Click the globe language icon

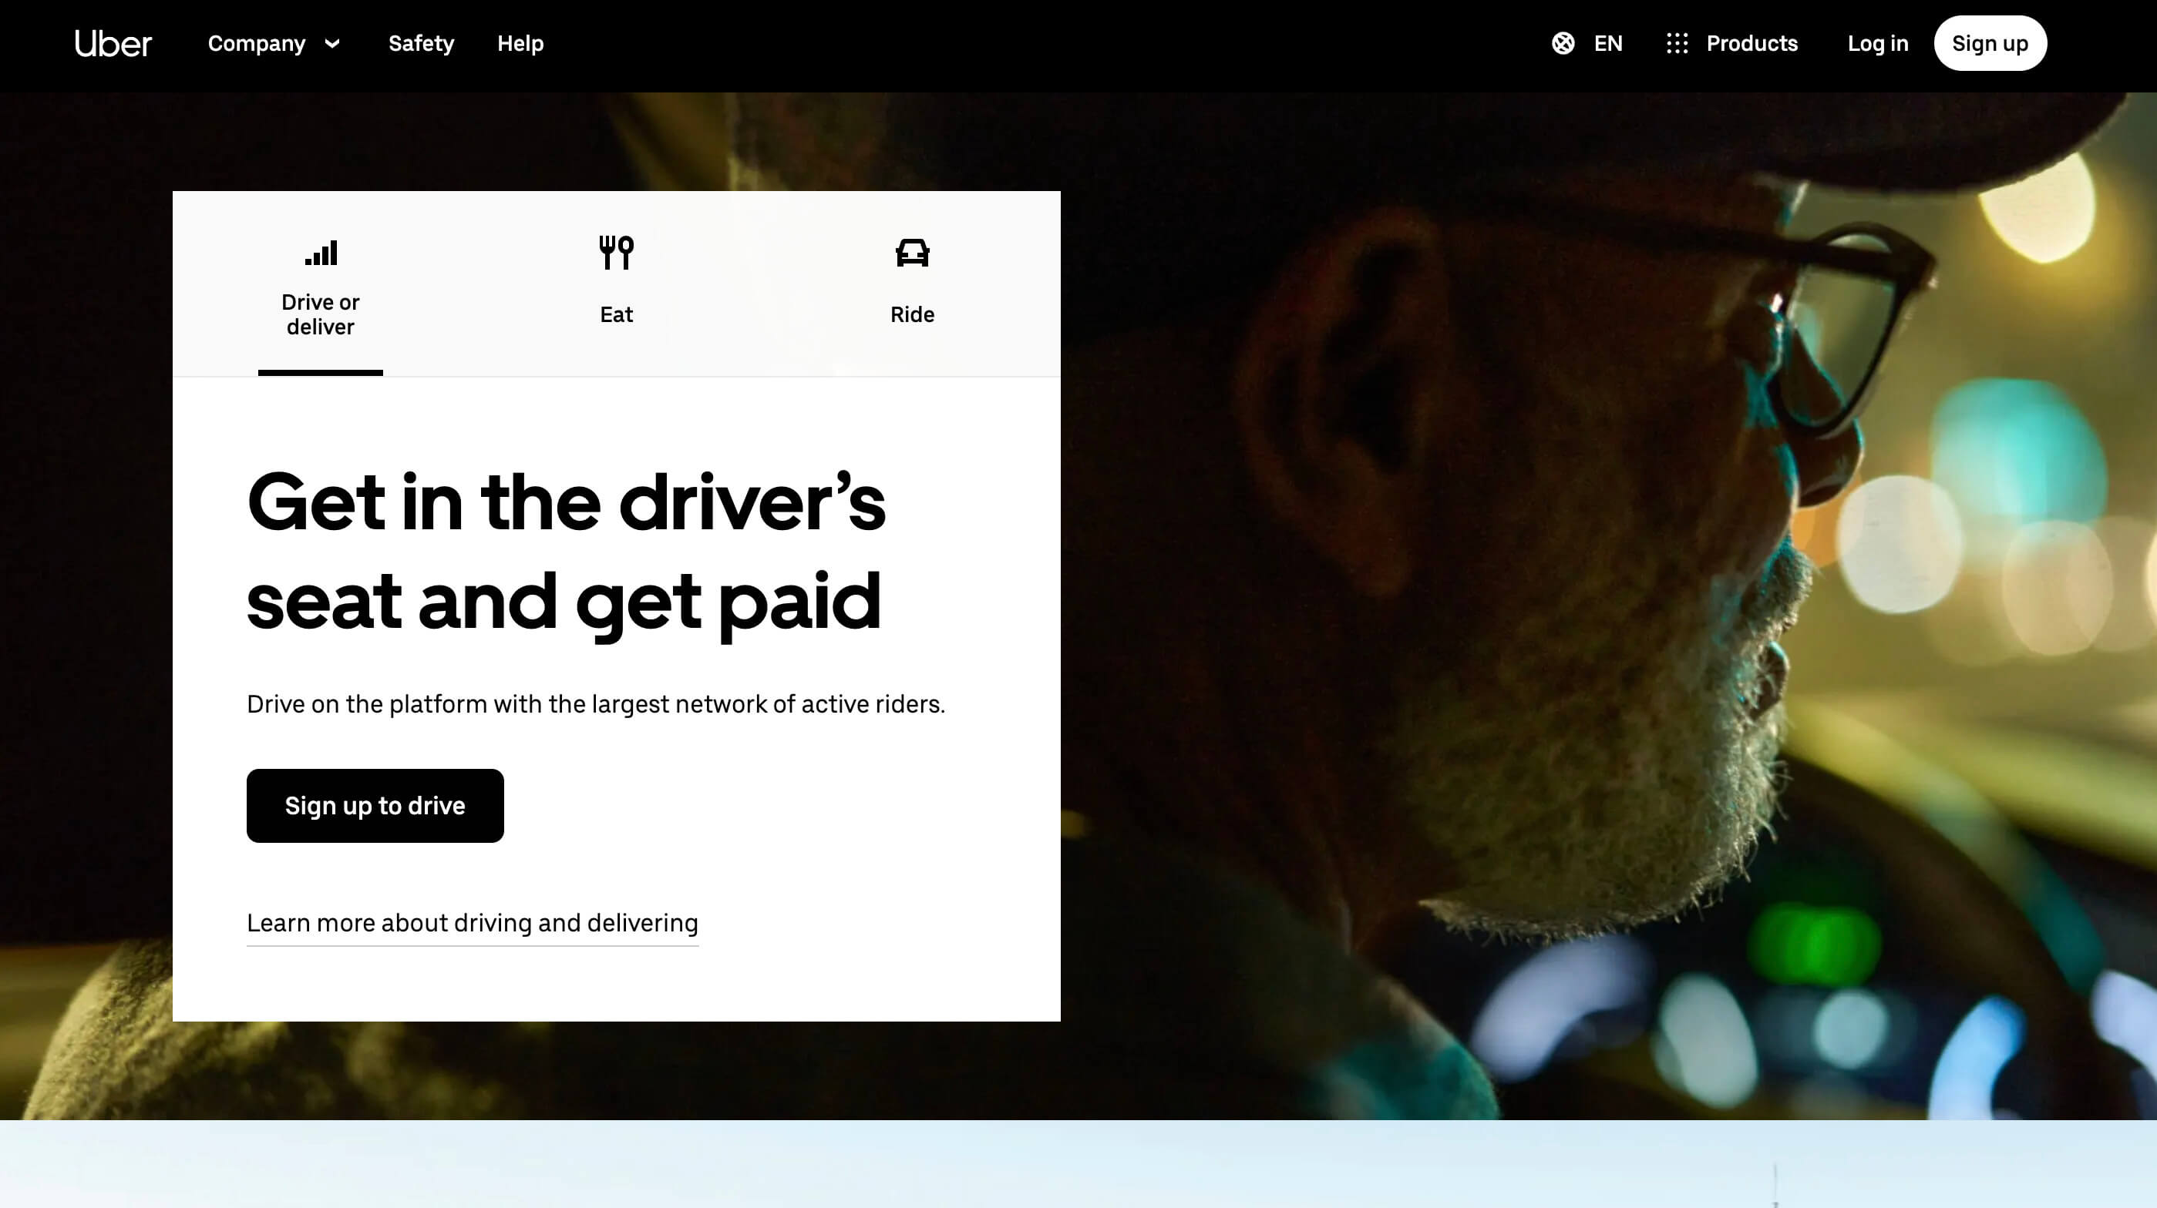coord(1563,43)
